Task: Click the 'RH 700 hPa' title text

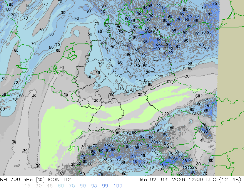Action: [x=17, y=180]
